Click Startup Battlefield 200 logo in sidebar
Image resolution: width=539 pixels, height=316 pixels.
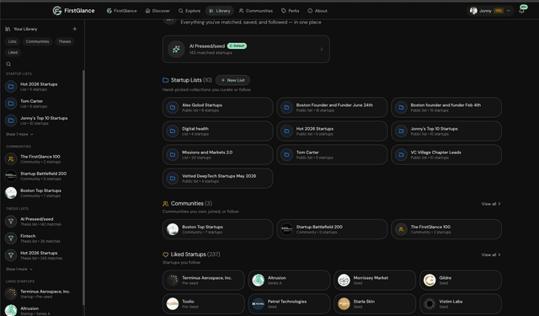pos(11,176)
